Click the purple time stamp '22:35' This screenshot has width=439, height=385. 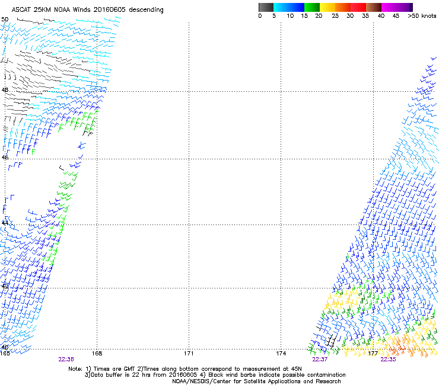(x=389, y=360)
